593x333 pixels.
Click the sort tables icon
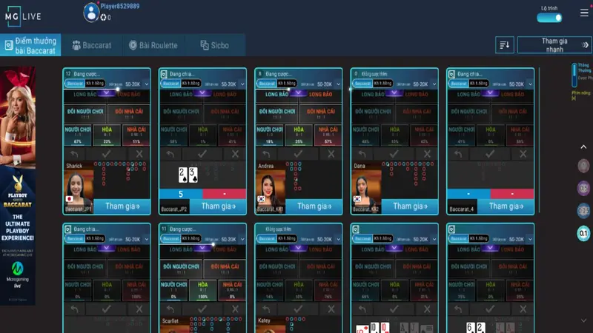click(505, 45)
